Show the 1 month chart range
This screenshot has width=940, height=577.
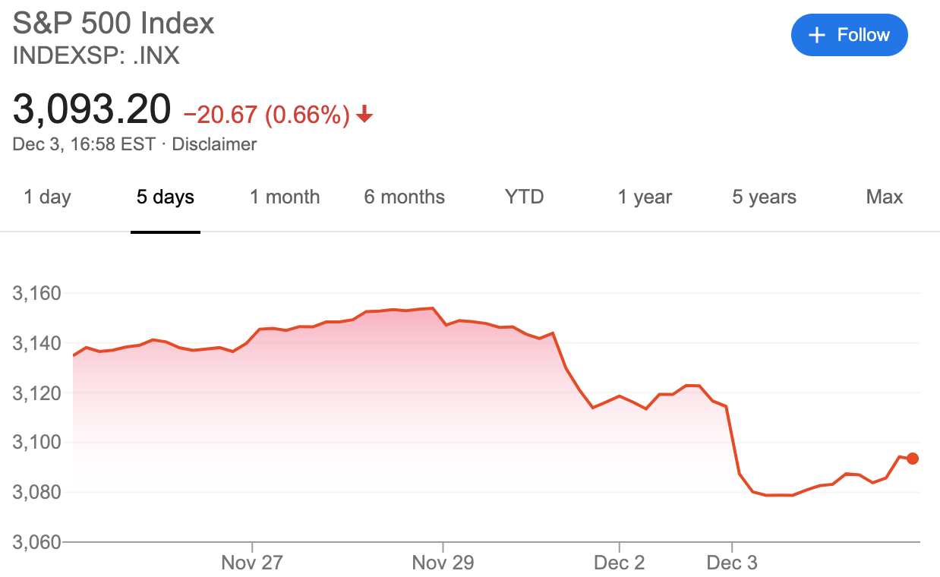285,197
